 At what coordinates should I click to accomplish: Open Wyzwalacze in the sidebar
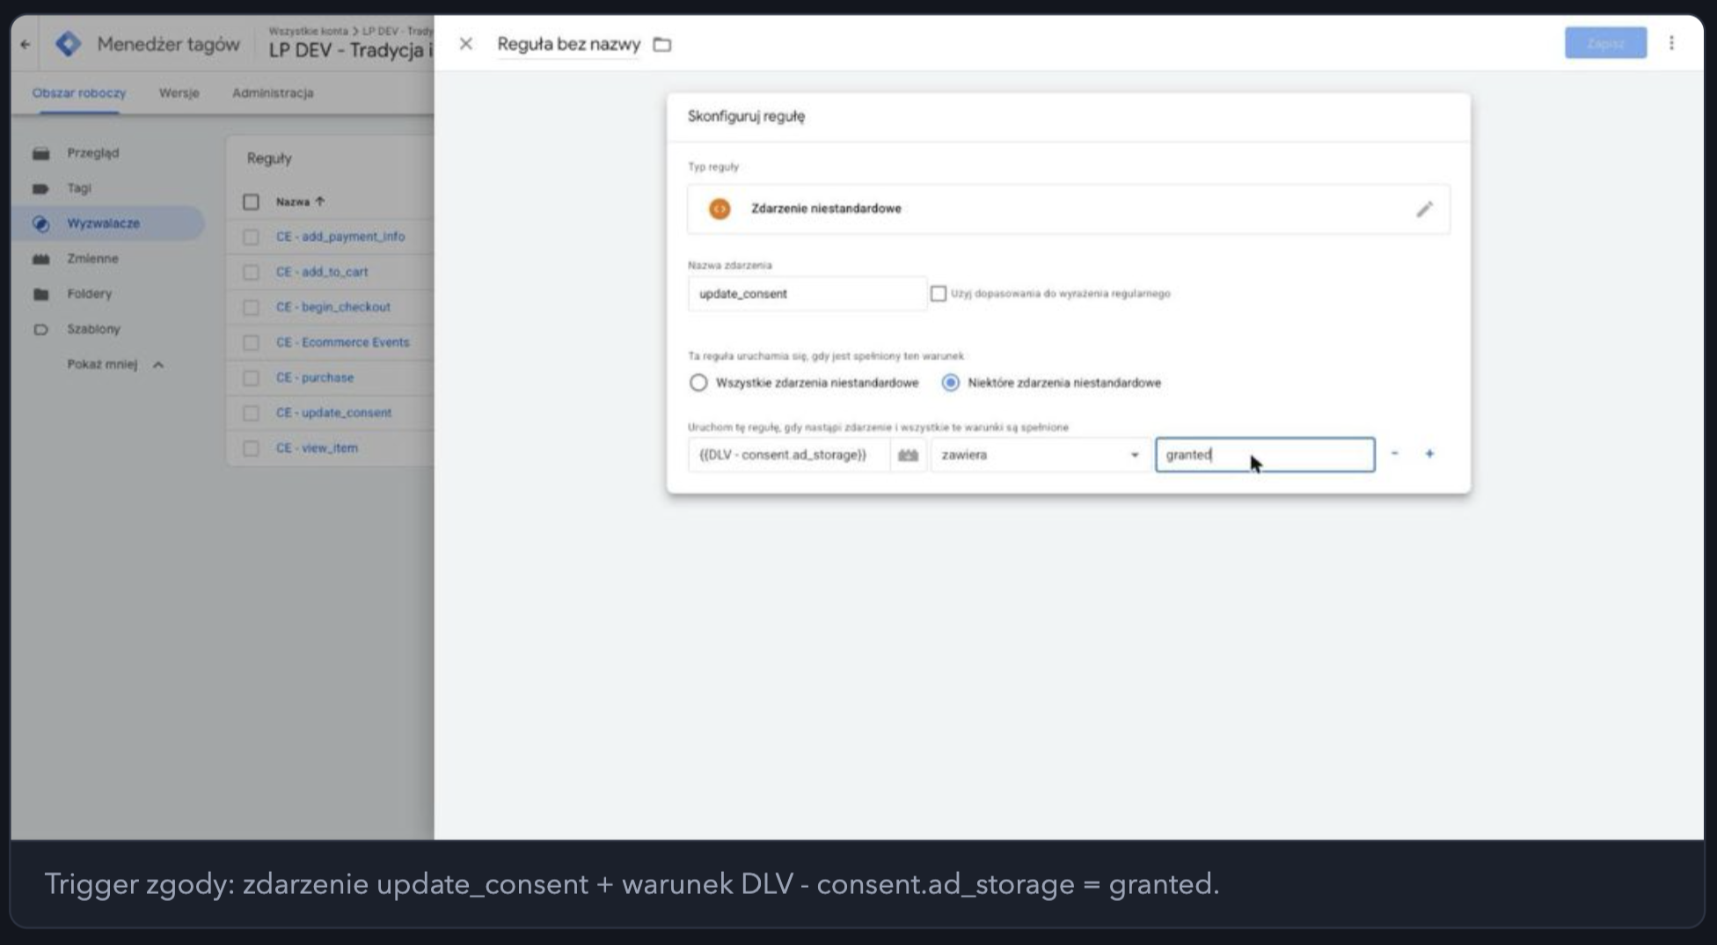103,223
